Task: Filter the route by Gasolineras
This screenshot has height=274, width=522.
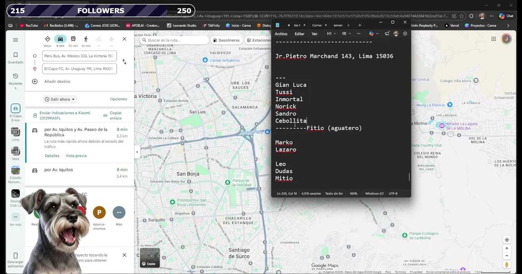Action: tap(227, 40)
